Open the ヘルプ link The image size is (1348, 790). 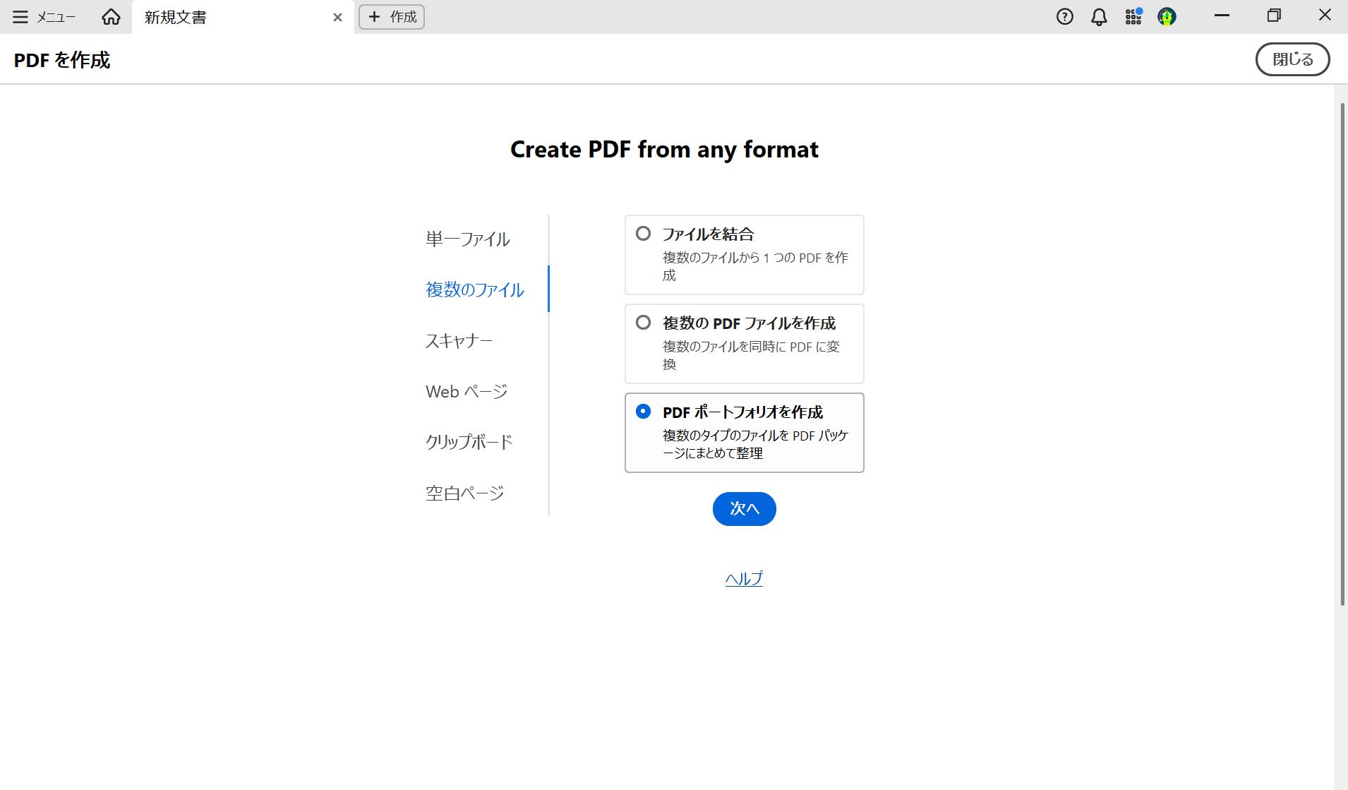pyautogui.click(x=744, y=577)
